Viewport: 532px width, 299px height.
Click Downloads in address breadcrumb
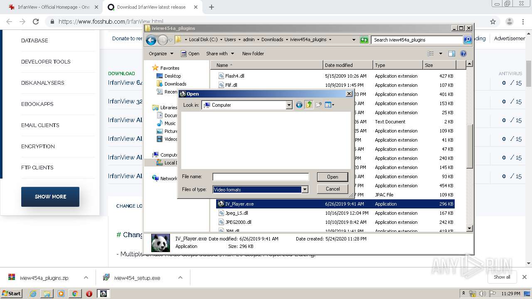pyautogui.click(x=272, y=40)
